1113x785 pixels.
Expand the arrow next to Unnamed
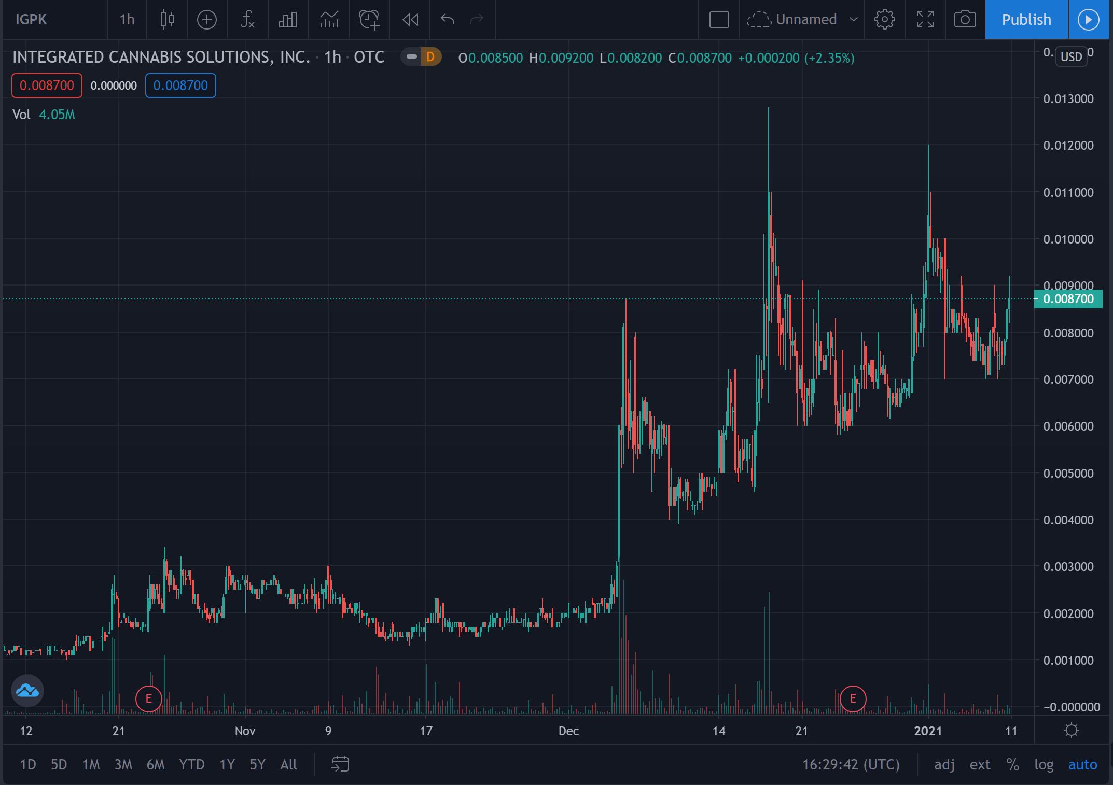853,20
